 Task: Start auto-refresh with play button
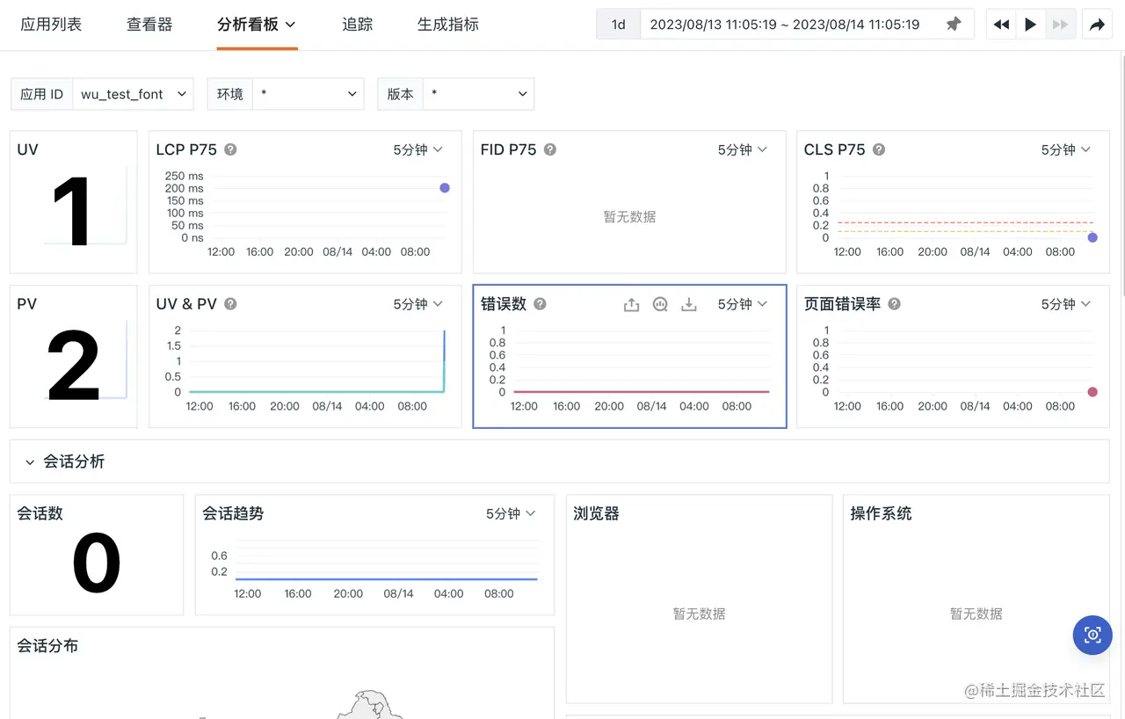point(1031,25)
